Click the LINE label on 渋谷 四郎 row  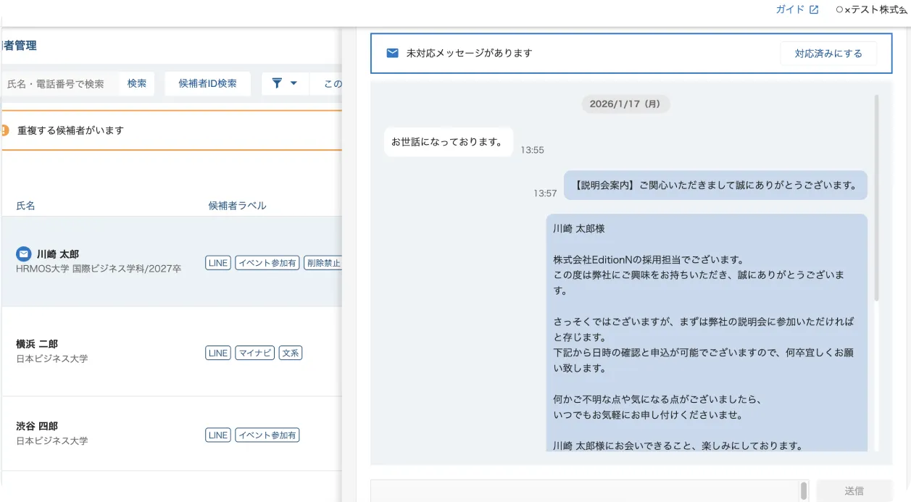pyautogui.click(x=218, y=435)
